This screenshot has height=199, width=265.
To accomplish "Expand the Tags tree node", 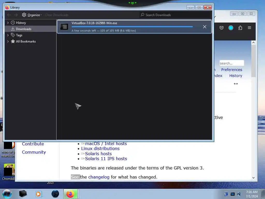I will [x=8, y=35].
